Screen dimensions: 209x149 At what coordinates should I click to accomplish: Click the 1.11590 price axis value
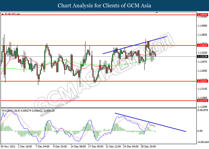(x=203, y=107)
